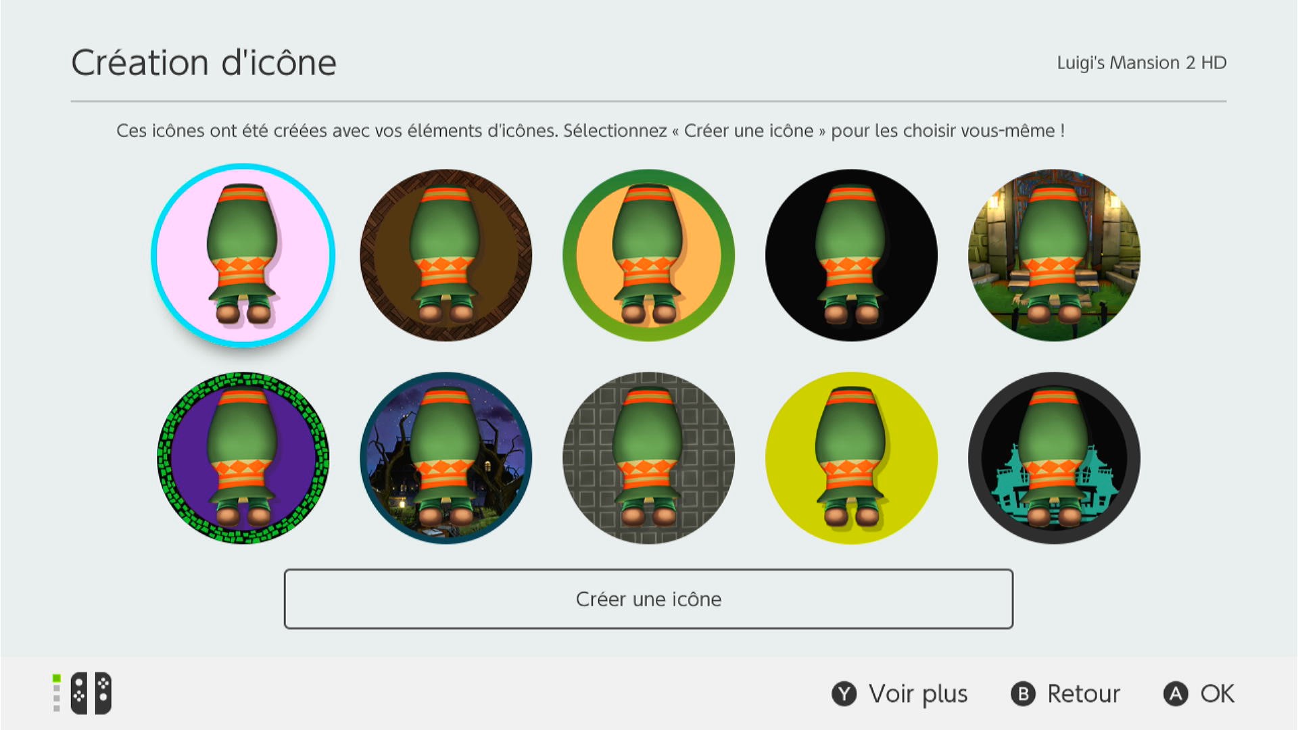Select the icon with plain black background
The height and width of the screenshot is (730, 1298).
851,255
